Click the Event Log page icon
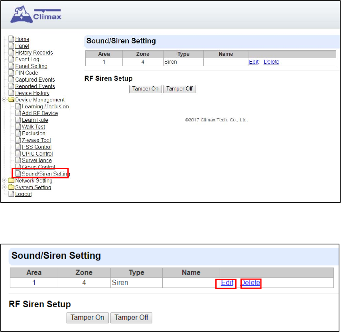 pos(11,59)
